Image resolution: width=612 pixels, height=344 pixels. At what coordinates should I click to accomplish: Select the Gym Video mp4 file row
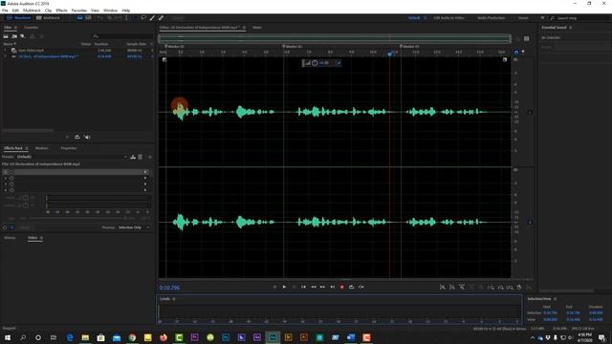coord(77,51)
